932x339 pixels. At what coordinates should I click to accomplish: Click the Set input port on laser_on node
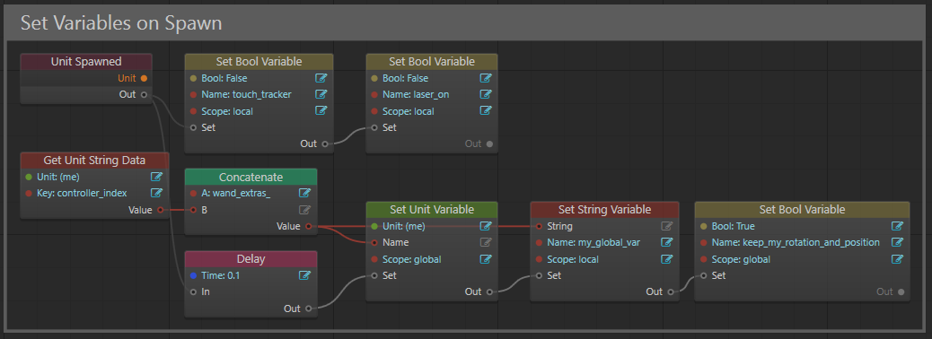[x=374, y=127]
